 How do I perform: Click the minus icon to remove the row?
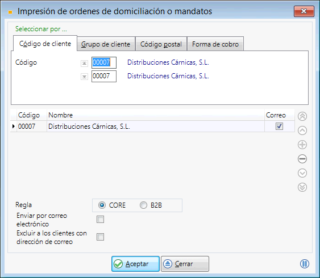302,159
